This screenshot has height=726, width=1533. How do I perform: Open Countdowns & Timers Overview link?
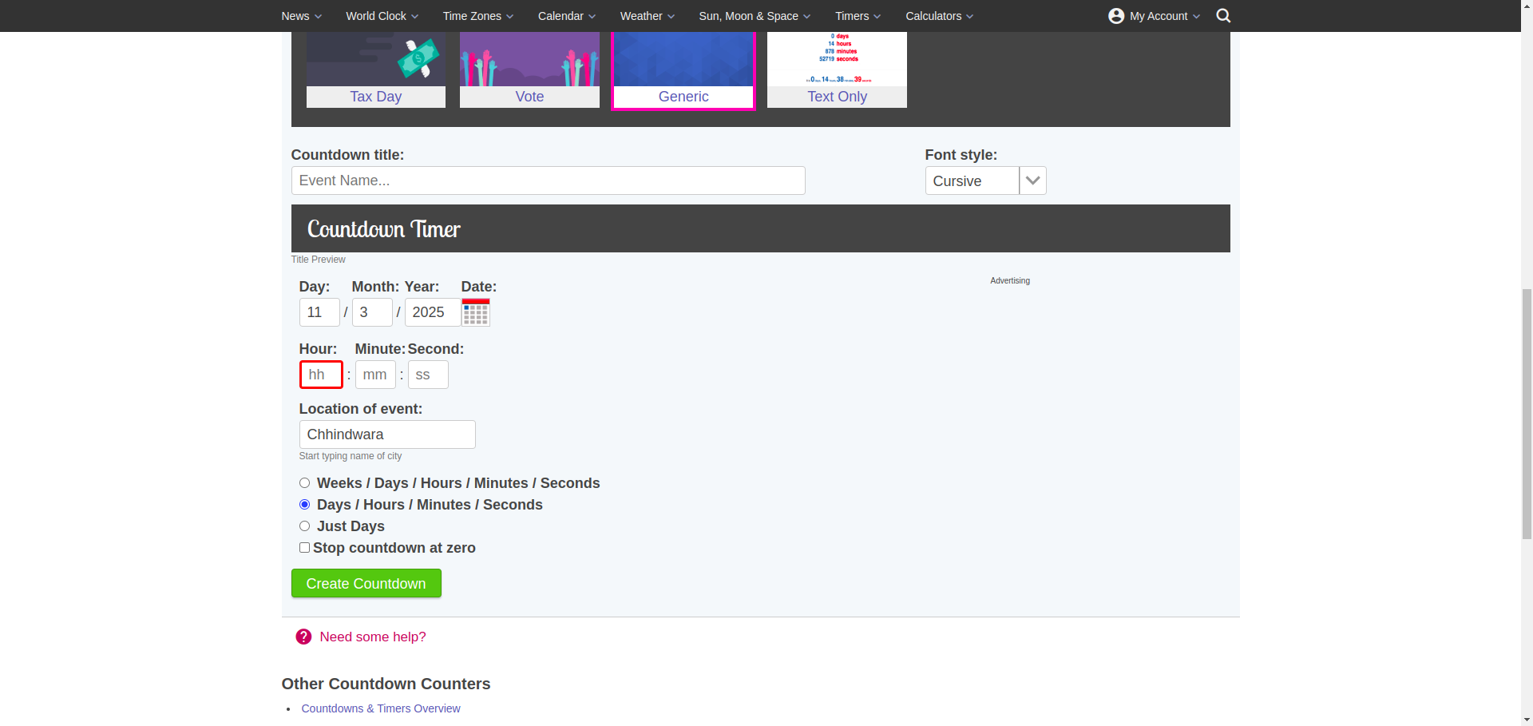[x=381, y=708]
